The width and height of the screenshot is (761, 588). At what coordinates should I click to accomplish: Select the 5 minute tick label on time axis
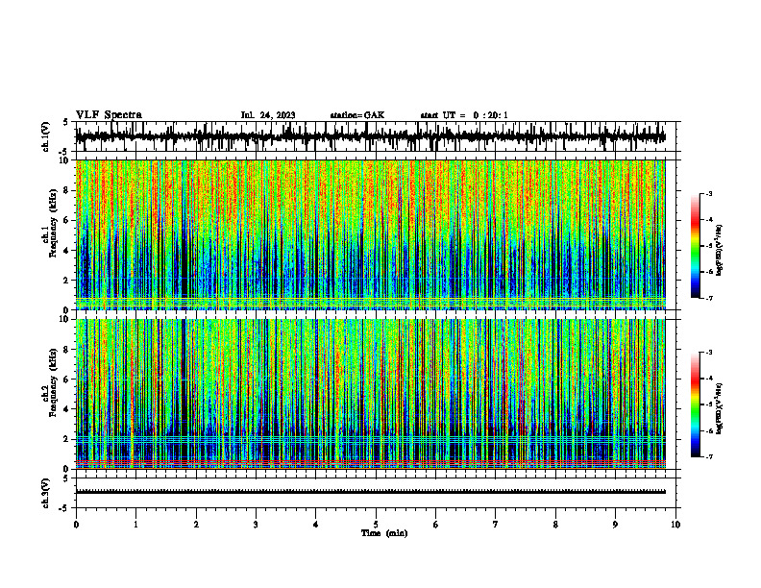[x=376, y=525]
